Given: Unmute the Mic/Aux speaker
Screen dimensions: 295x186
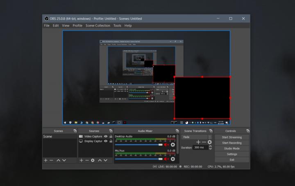Looking at the screenshot, I should 166,159.
